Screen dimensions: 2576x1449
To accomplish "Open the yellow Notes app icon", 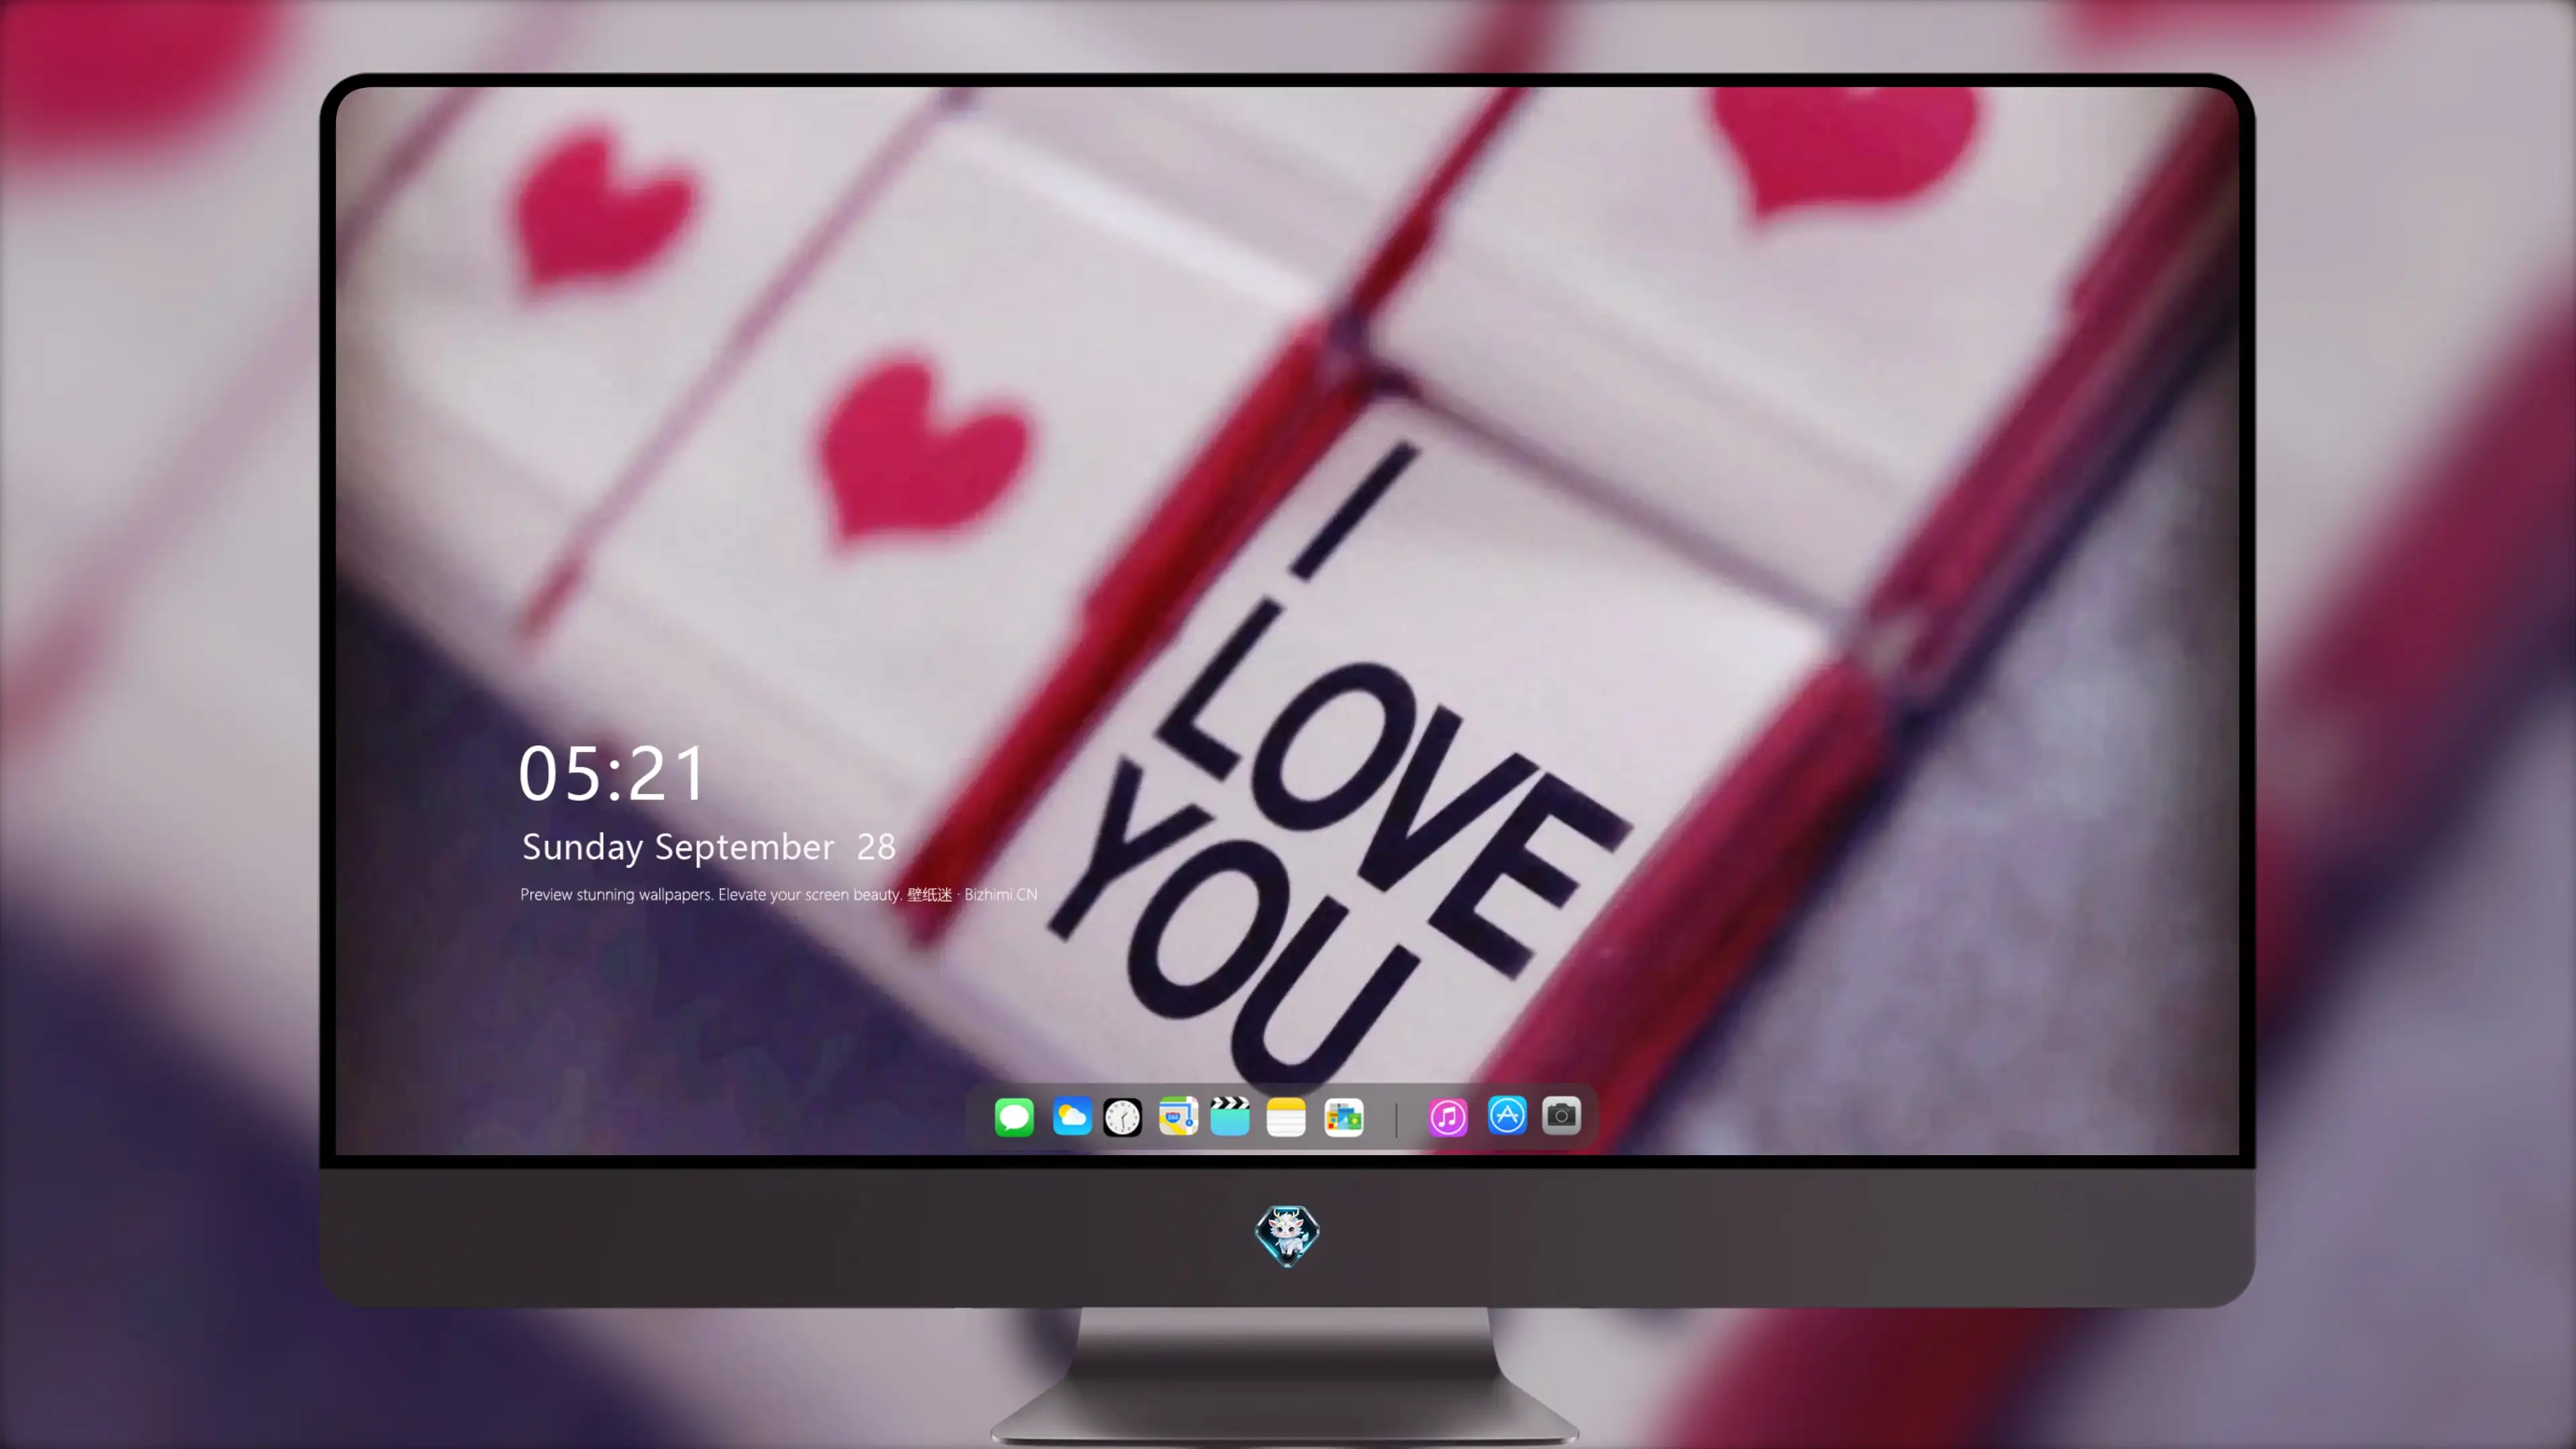I will (1286, 1117).
